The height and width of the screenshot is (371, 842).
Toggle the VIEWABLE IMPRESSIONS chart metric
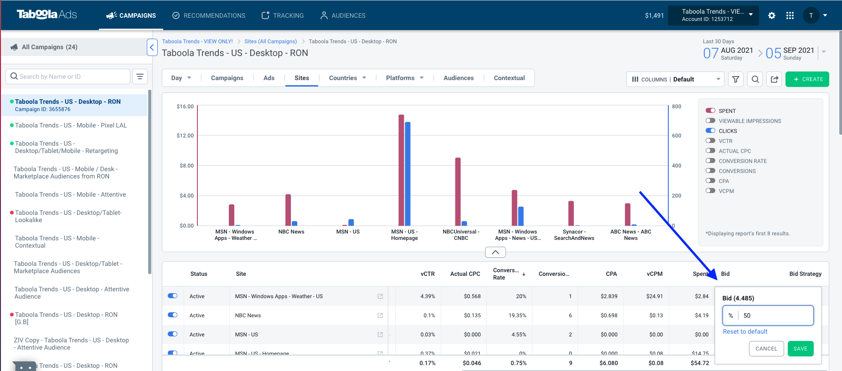click(x=710, y=121)
